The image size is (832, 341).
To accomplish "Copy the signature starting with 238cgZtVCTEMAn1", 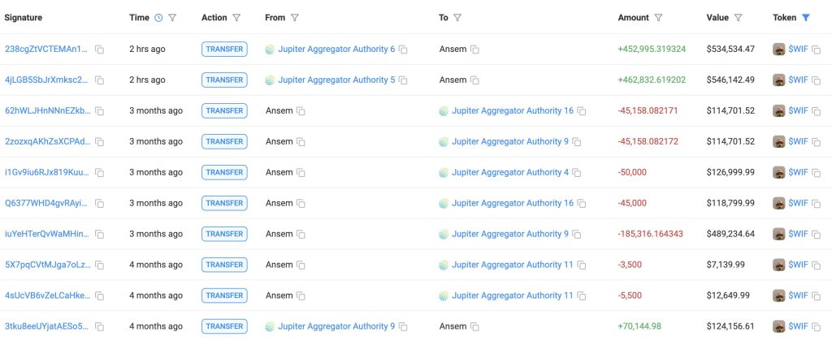I will point(100,50).
